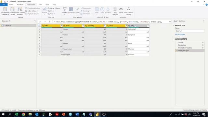Click the Standard operations icon
Screen dimensions: 208x117
tap(71, 9)
